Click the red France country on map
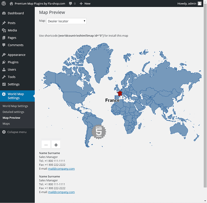 [120, 93]
